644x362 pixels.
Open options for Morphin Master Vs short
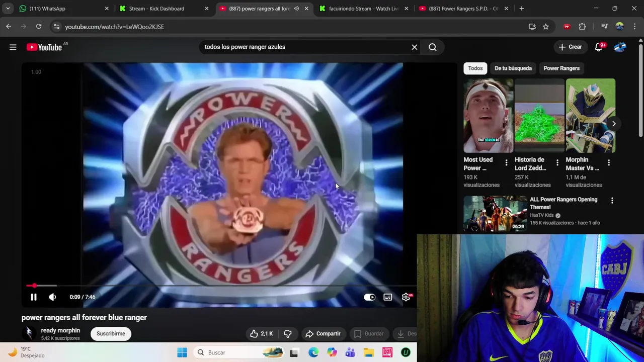[x=609, y=162]
